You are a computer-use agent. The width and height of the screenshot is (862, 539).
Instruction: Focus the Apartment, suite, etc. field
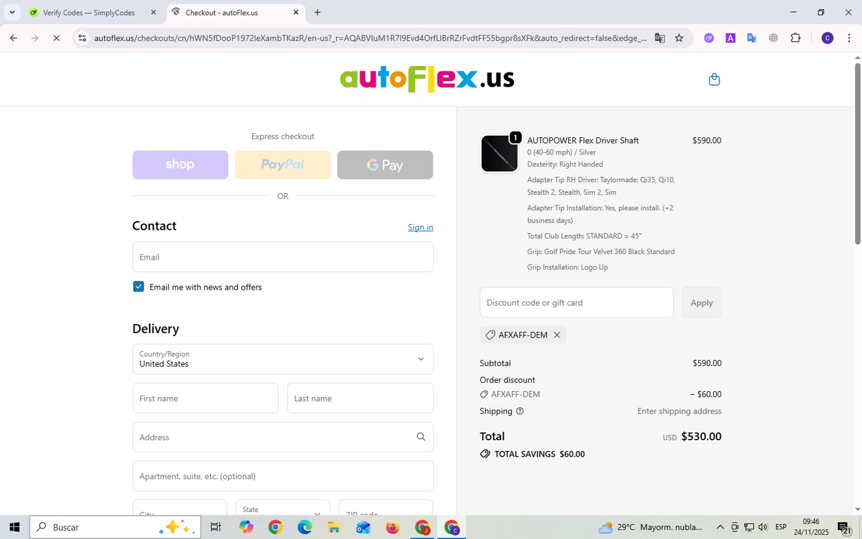point(283,476)
